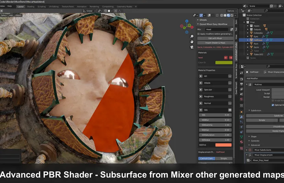The image size is (284, 183).
Task: Open the Object Constraints properties tab
Action: 241,132
